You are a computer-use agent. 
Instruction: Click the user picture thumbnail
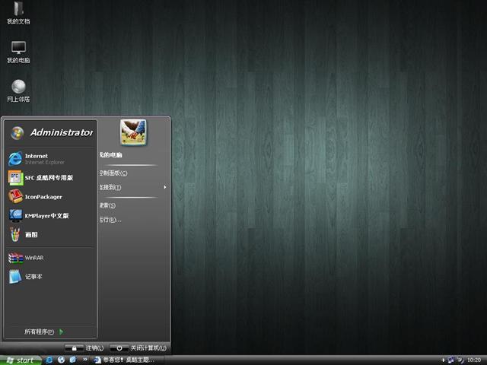click(133, 132)
